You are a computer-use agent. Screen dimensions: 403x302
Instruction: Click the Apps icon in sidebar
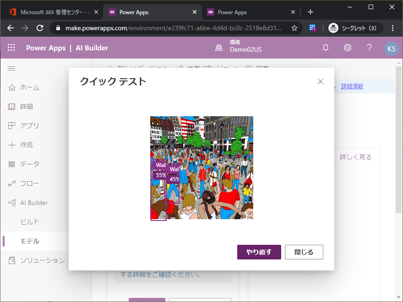pyautogui.click(x=12, y=125)
